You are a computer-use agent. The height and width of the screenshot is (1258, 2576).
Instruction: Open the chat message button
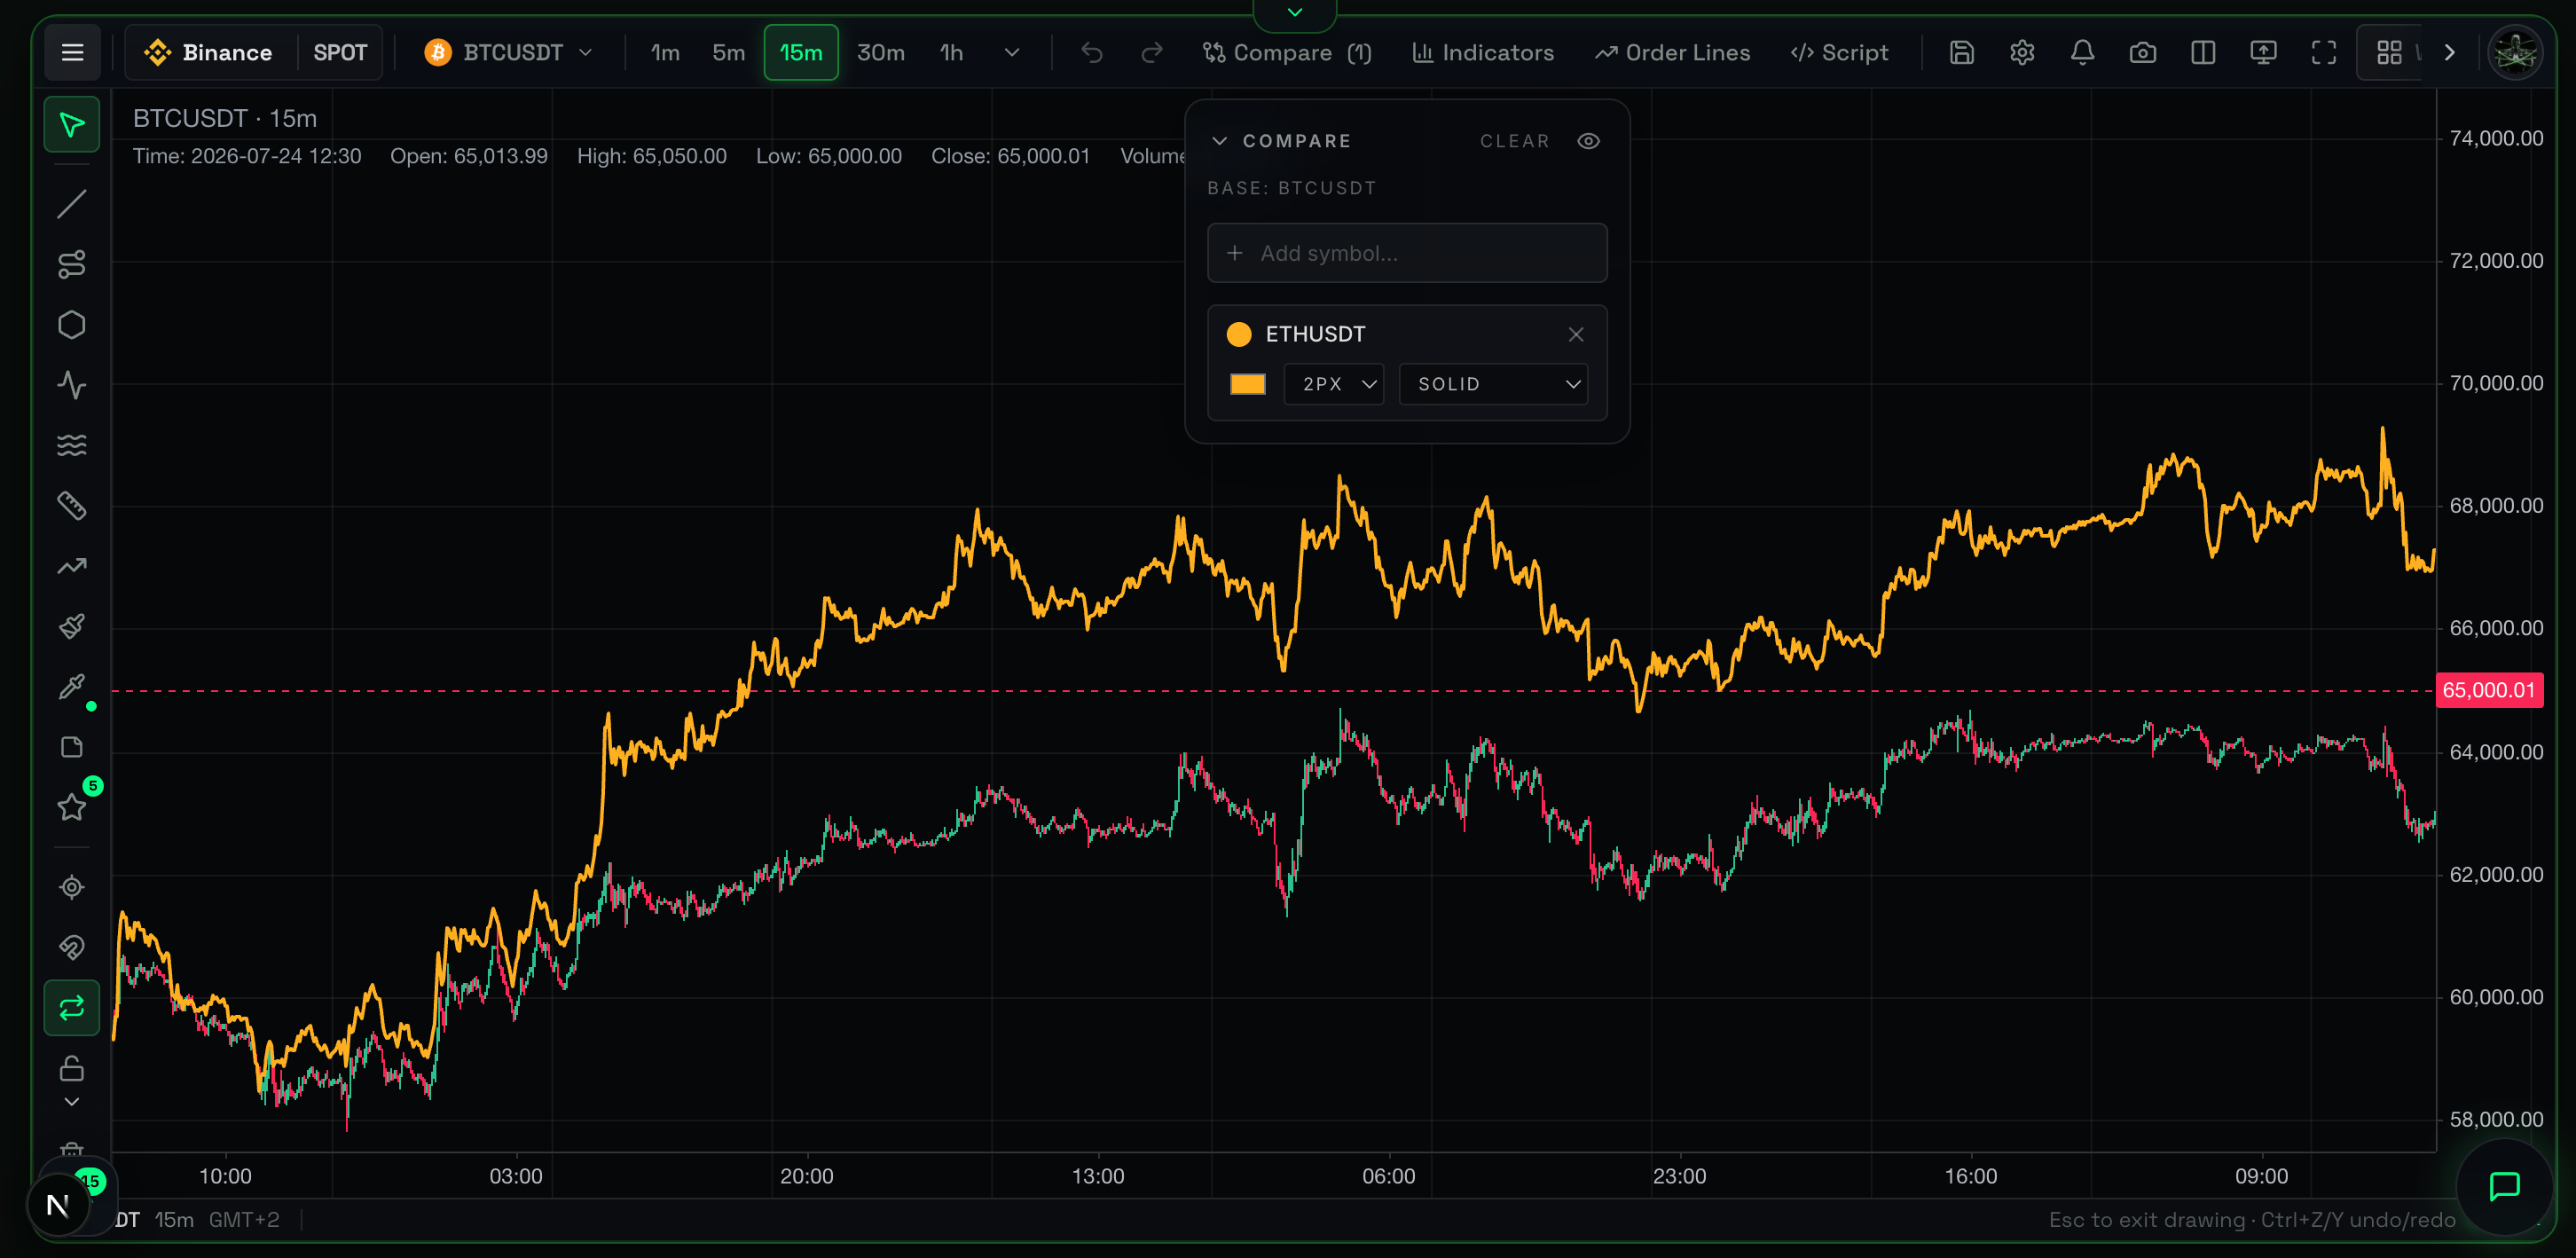[x=2504, y=1187]
